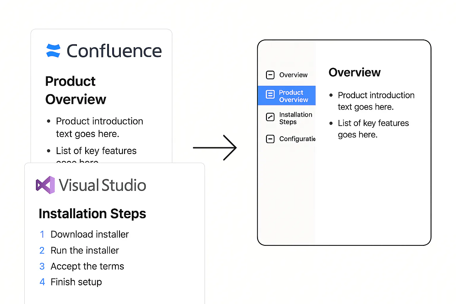Open the Configuration label in the sidebar
Viewport: 456px width, 304px height.
(x=297, y=139)
